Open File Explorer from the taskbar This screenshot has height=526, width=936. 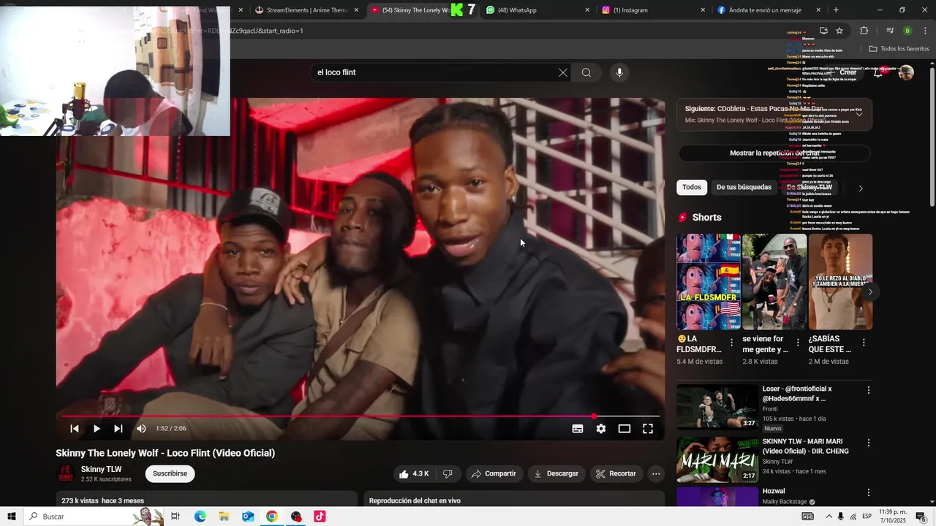coord(224,517)
